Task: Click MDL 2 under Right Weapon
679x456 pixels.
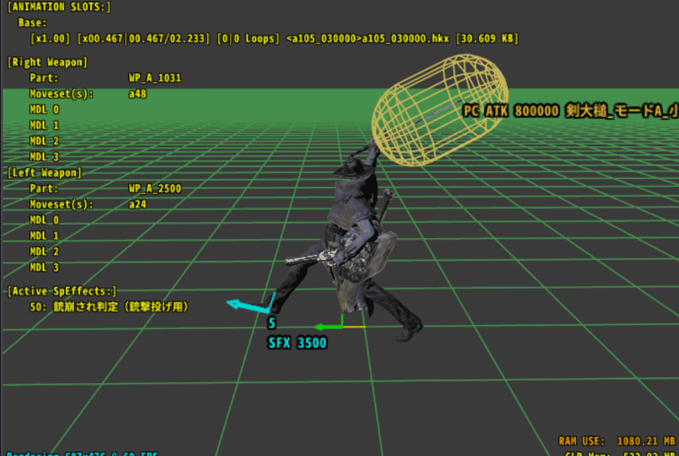Action: pos(44,141)
